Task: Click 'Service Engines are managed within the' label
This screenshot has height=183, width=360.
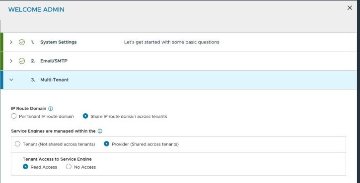Action: coord(53,131)
